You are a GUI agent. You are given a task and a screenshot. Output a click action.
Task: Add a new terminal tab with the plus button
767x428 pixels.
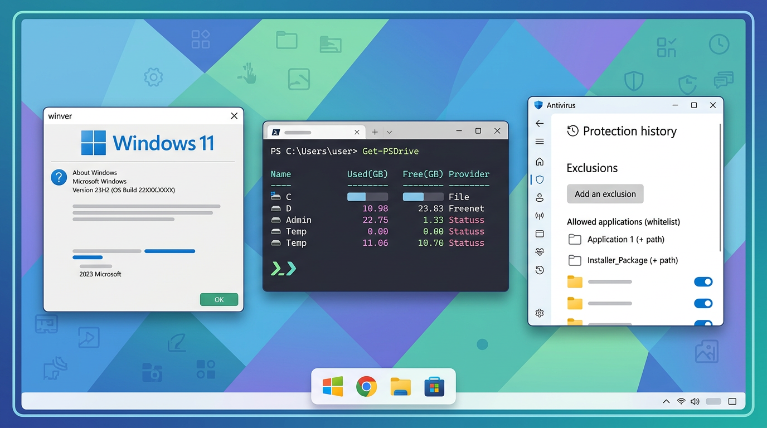coord(375,132)
